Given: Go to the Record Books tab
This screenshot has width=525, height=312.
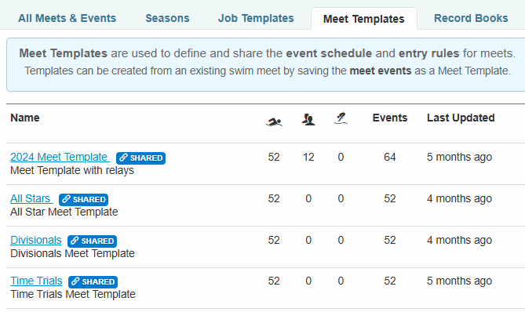Looking at the screenshot, I should pyautogui.click(x=471, y=18).
